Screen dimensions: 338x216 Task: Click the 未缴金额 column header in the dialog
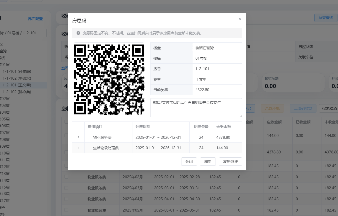tap(224, 127)
